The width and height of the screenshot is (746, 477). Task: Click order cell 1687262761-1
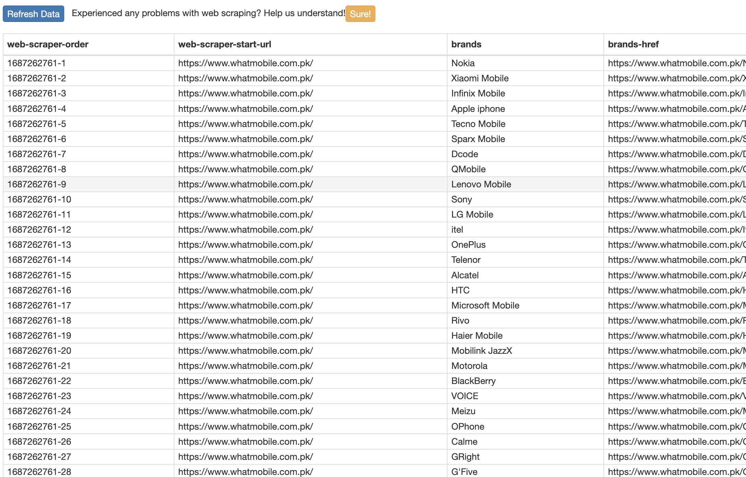pos(89,63)
